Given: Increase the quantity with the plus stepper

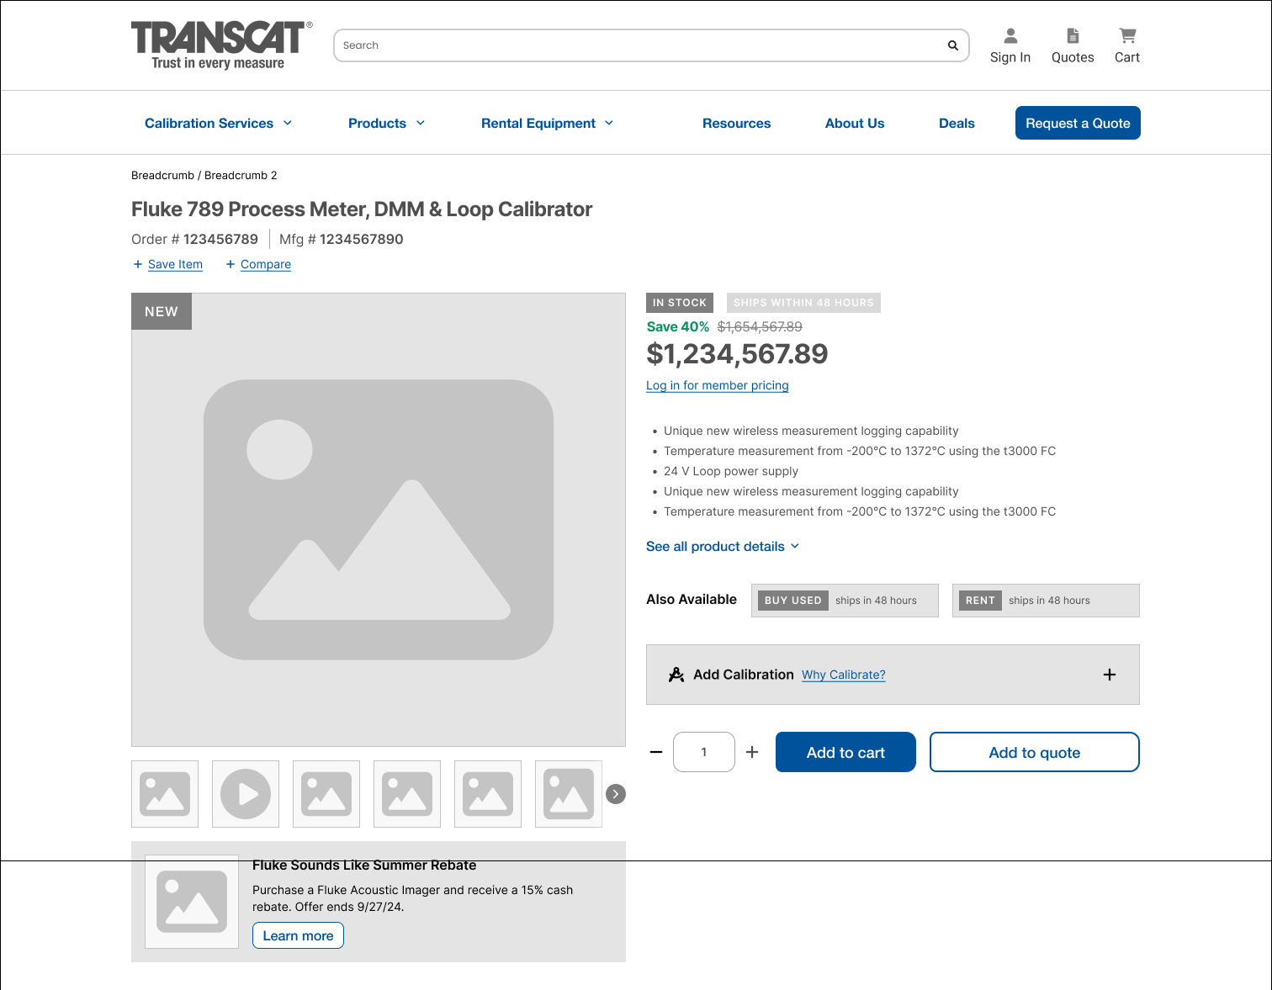Looking at the screenshot, I should (751, 751).
